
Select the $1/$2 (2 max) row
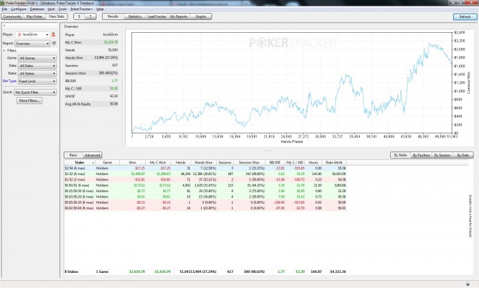pyautogui.click(x=205, y=180)
